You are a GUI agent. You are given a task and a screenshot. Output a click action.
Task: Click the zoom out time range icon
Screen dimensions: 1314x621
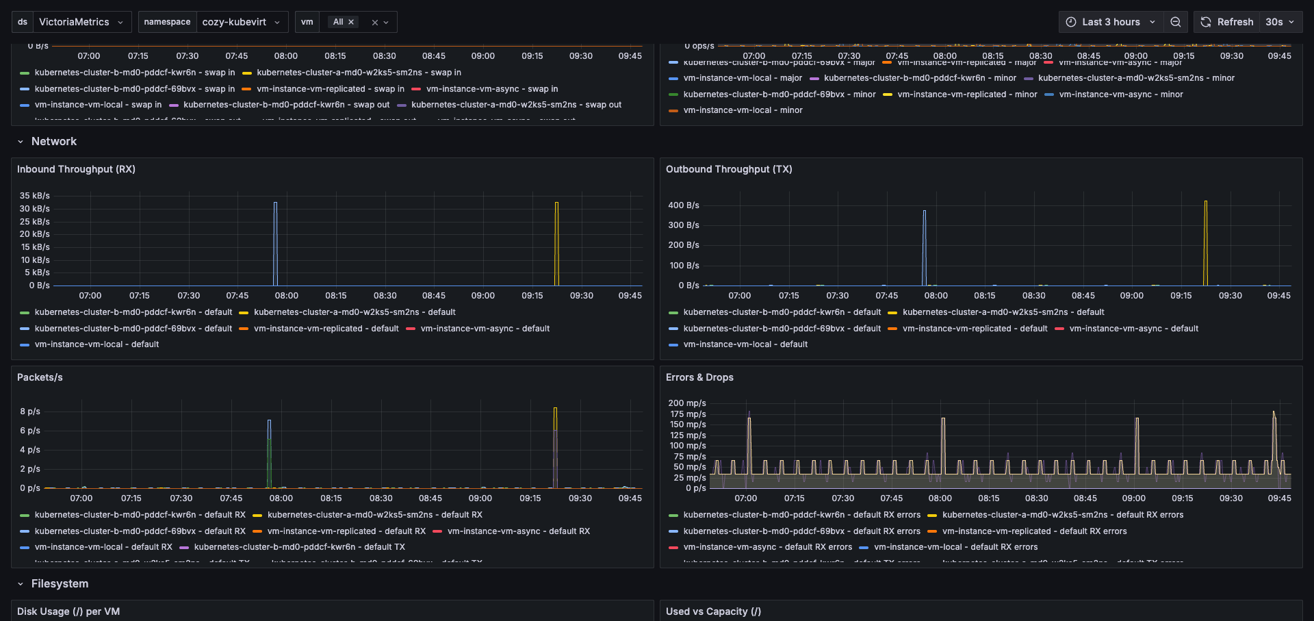[x=1175, y=22]
